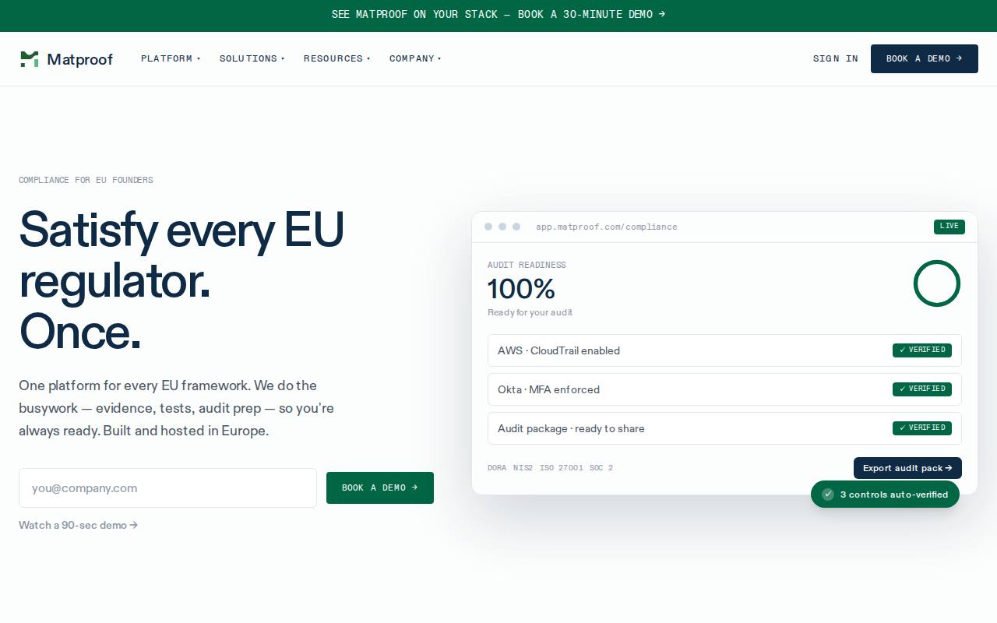This screenshot has width=997, height=623.
Task: Select the AWS CloudTrail enabled row
Action: [x=724, y=350]
